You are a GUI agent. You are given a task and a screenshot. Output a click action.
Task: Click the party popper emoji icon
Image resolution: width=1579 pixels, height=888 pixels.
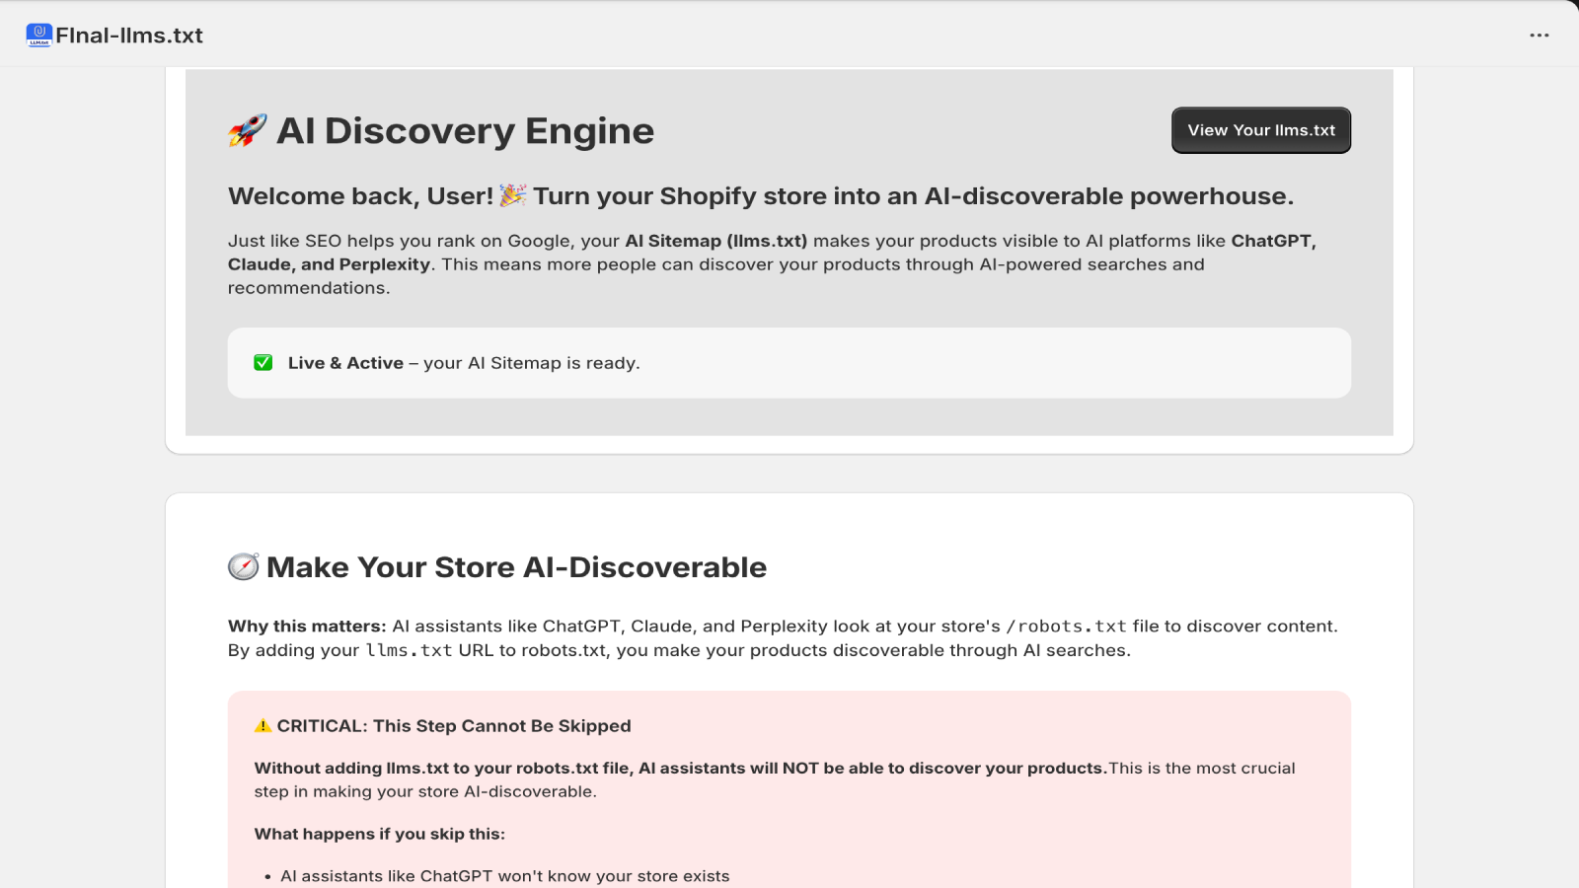tap(512, 195)
